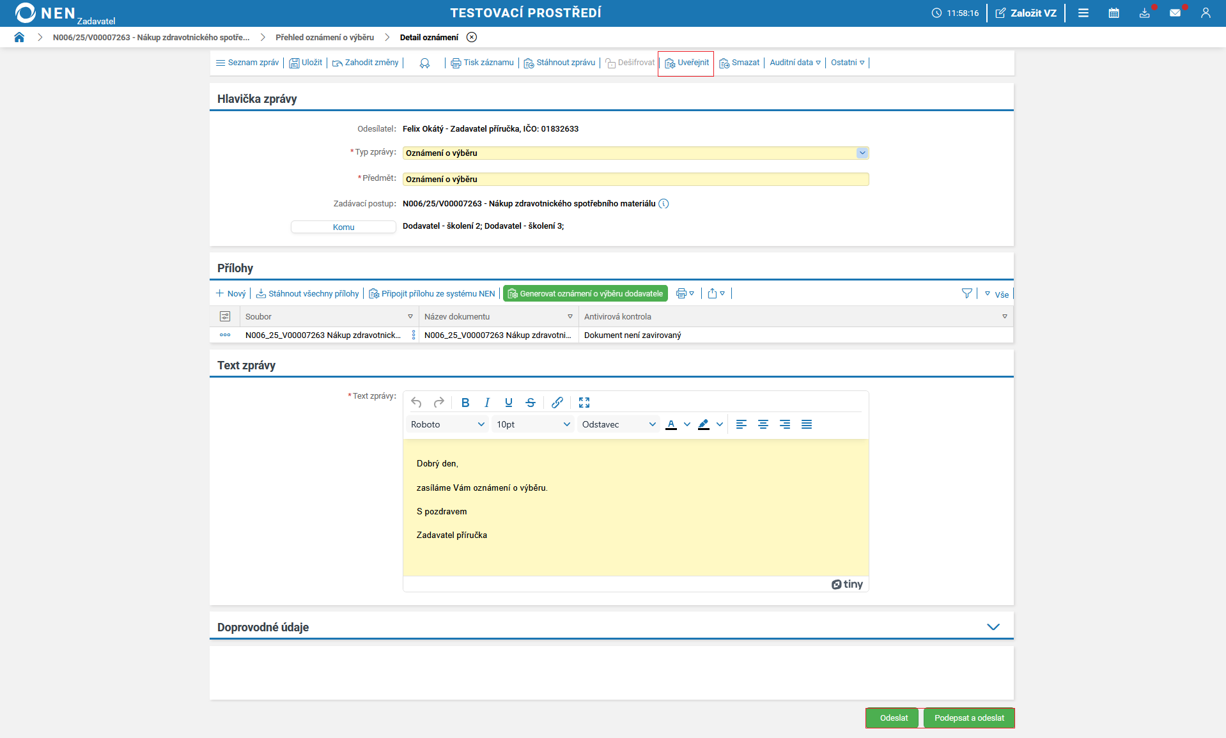The width and height of the screenshot is (1226, 738).
Task: Toggle strikethrough formatting
Action: click(531, 403)
